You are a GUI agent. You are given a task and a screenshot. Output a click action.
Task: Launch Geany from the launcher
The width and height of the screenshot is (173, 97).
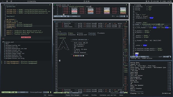pyautogui.click(x=121, y=95)
